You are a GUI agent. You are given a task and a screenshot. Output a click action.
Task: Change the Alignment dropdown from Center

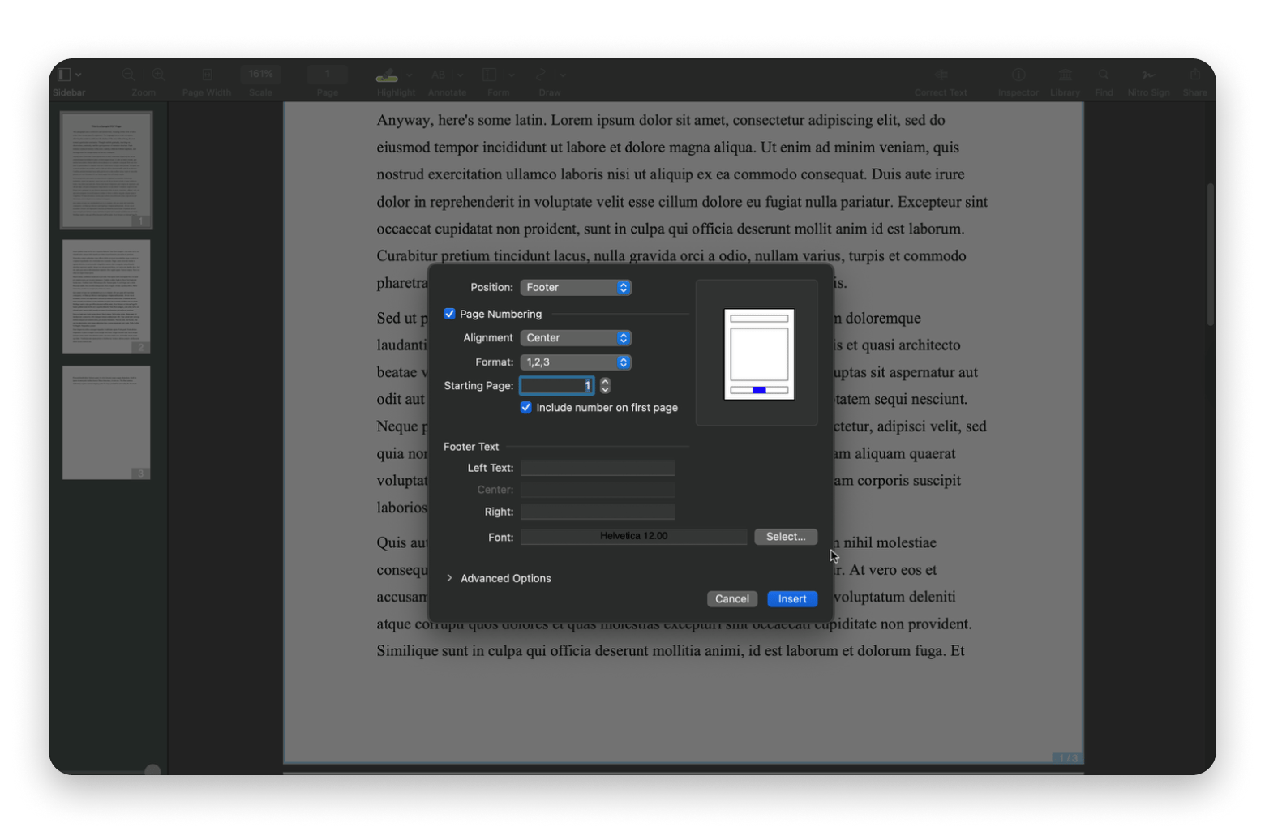click(x=575, y=337)
